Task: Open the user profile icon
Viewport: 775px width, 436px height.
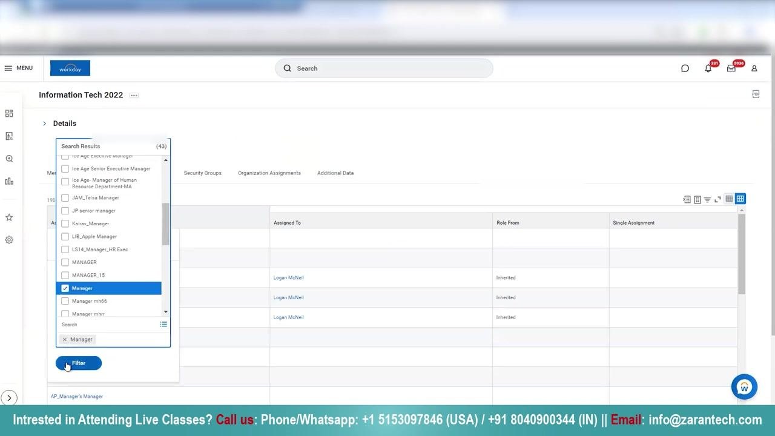Action: tap(754, 68)
